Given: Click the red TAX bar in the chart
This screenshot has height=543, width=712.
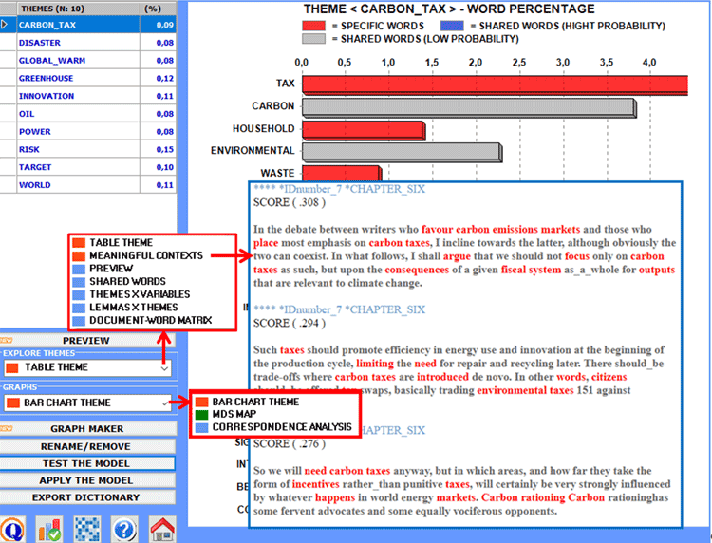Looking at the screenshot, I should (x=495, y=85).
